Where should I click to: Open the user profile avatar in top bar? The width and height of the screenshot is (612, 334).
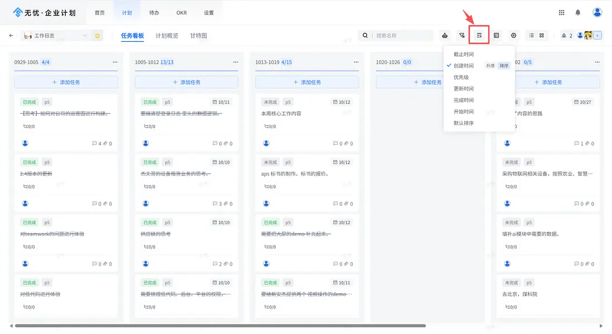[597, 12]
